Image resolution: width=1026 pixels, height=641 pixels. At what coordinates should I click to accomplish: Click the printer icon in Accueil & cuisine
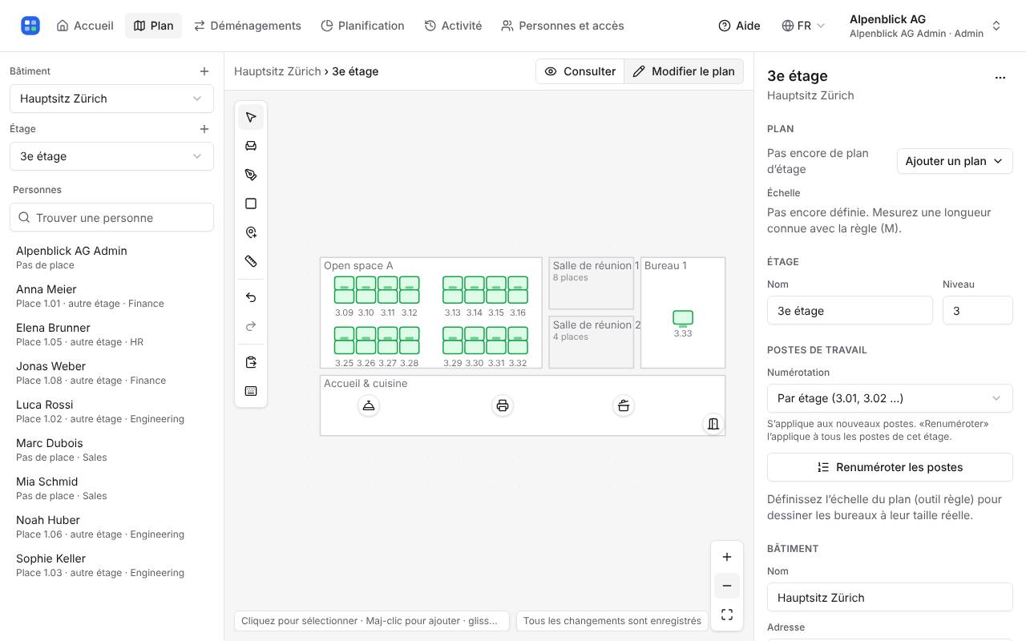click(x=503, y=405)
